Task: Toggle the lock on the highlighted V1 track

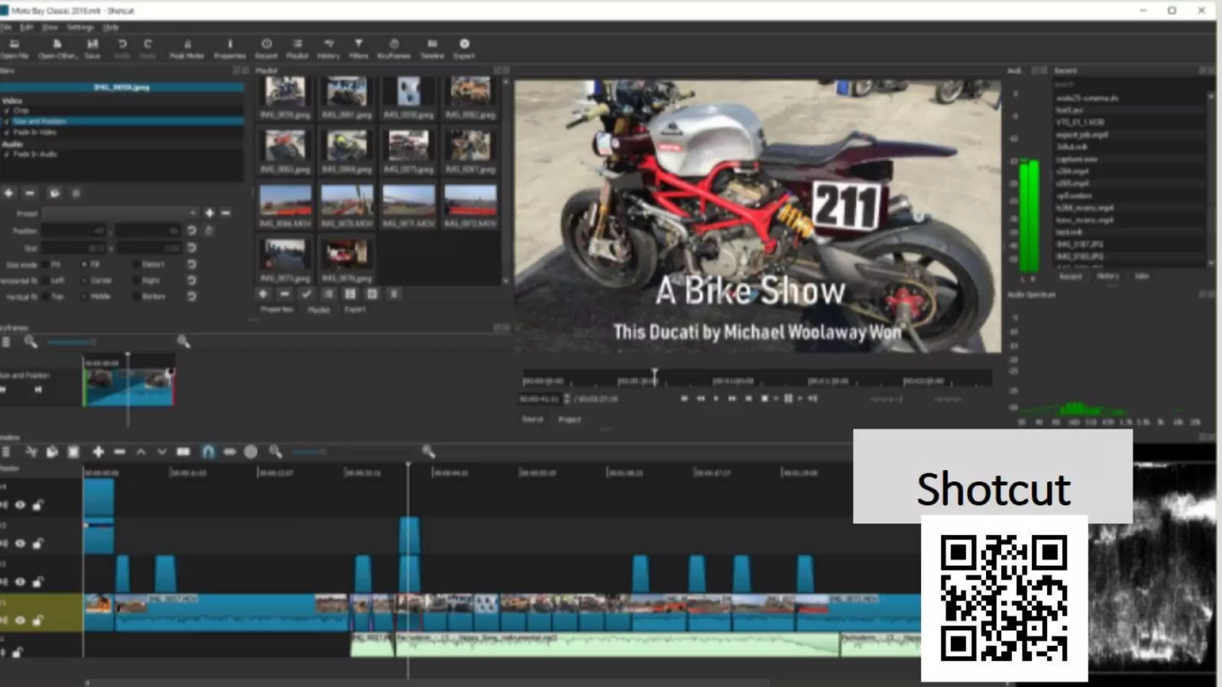Action: [x=38, y=620]
